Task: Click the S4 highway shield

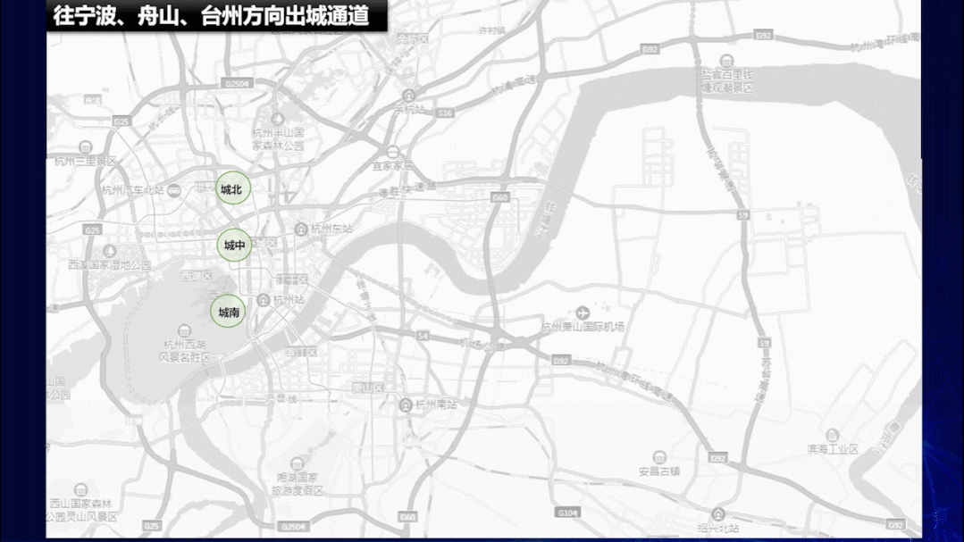Action: (x=423, y=336)
